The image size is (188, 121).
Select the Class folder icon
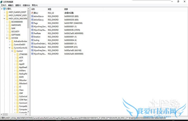18,90
